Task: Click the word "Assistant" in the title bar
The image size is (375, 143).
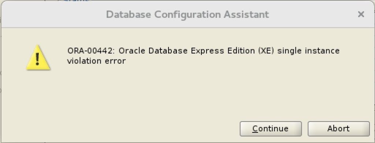Action: [x=246, y=15]
